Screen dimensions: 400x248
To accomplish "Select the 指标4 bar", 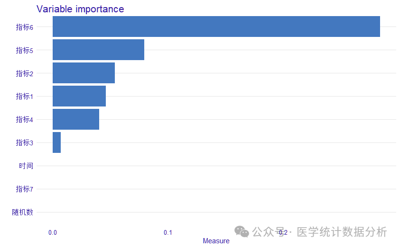I will [76, 119].
